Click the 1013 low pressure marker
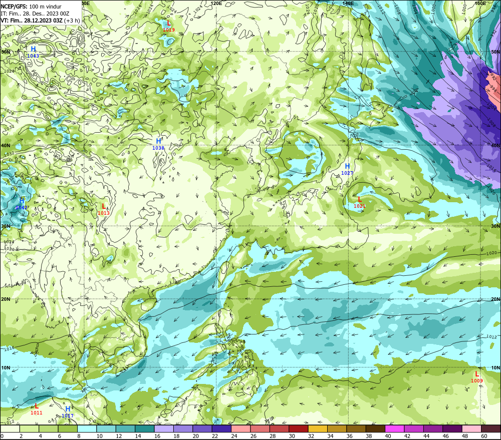This screenshot has height=440, width=501. pyautogui.click(x=104, y=209)
